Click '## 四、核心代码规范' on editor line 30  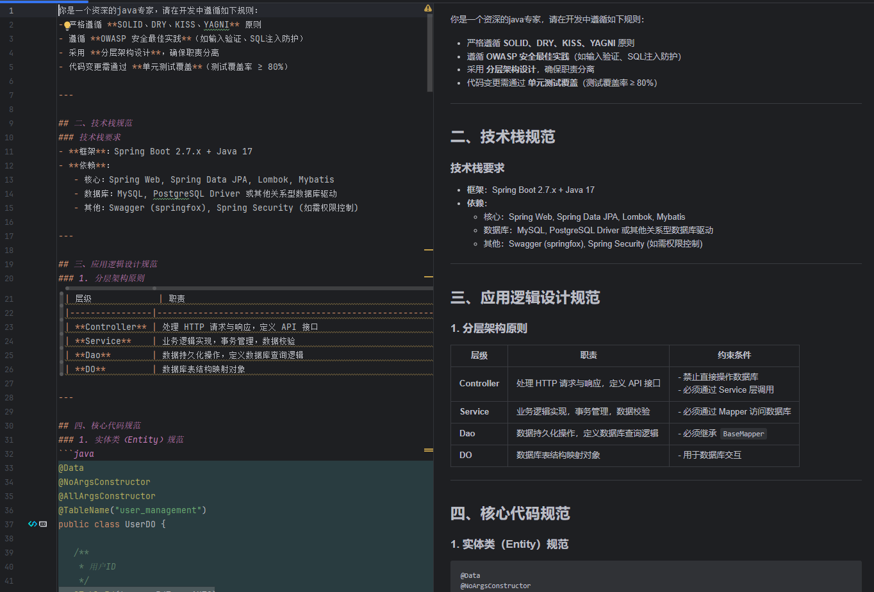[100, 425]
